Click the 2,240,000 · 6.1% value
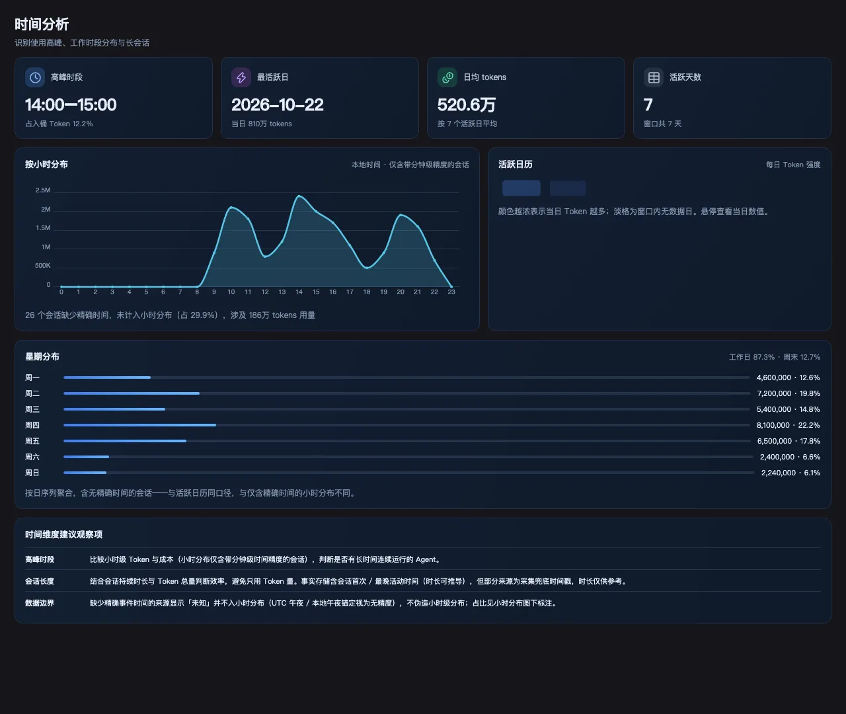 pos(790,473)
